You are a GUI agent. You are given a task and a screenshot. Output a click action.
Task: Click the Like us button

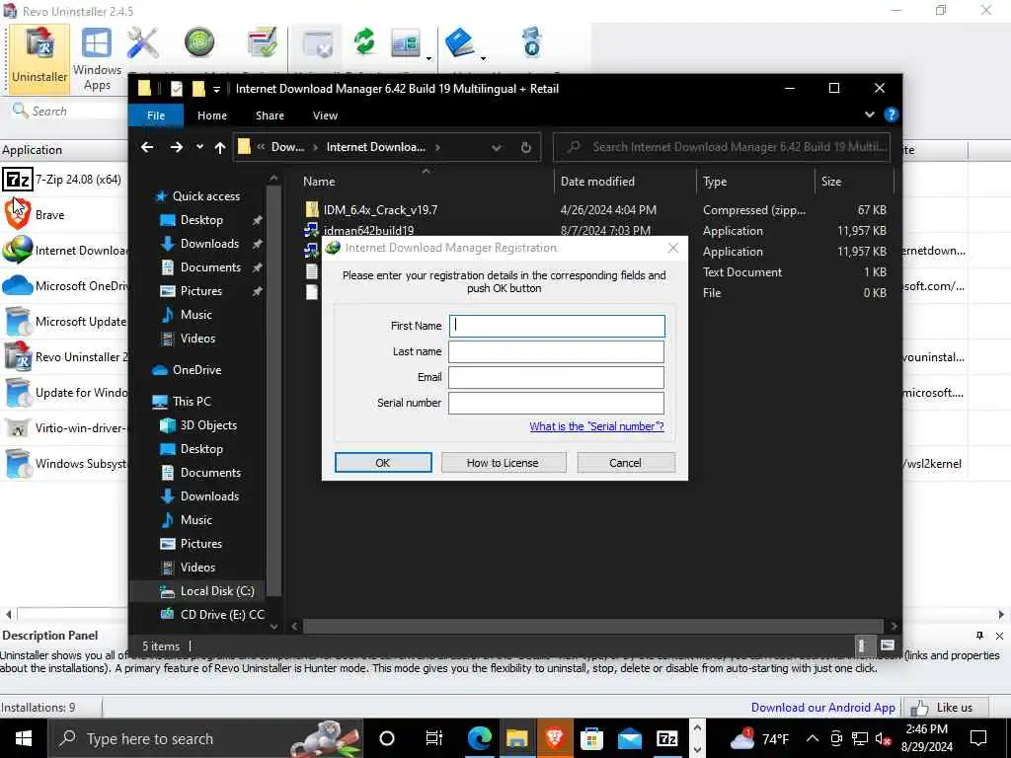[946, 708]
